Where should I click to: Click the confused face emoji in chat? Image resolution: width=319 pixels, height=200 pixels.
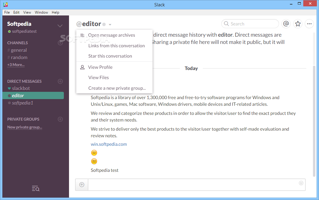(x=94, y=153)
